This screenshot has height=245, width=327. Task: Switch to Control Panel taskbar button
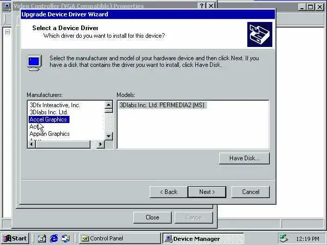tap(120, 238)
